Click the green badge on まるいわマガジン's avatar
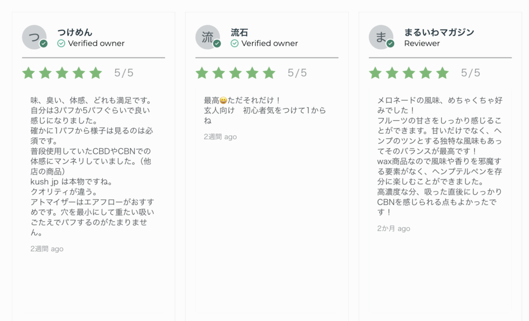Screen dimensions: 529x321 click(x=391, y=44)
